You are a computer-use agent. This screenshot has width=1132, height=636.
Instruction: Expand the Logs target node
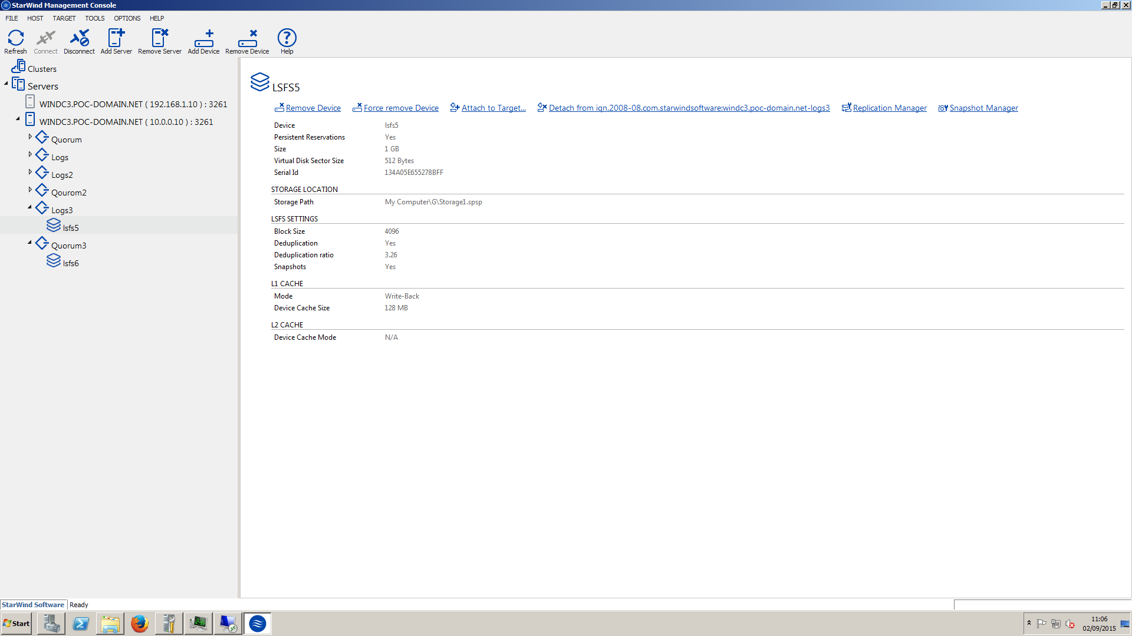[x=30, y=154]
